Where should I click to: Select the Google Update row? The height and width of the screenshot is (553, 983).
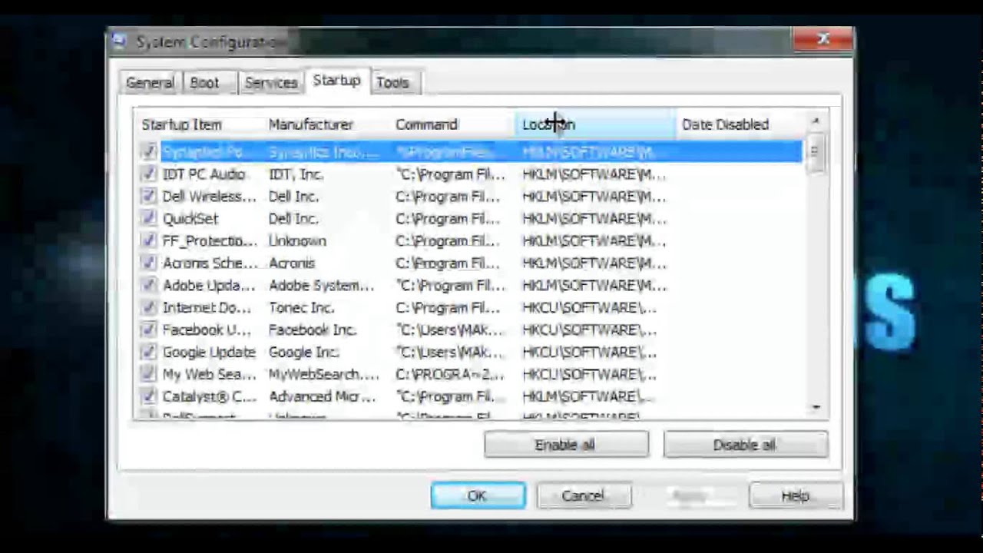click(469, 353)
